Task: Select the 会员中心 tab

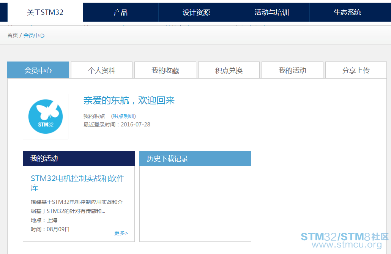Action: [x=38, y=70]
